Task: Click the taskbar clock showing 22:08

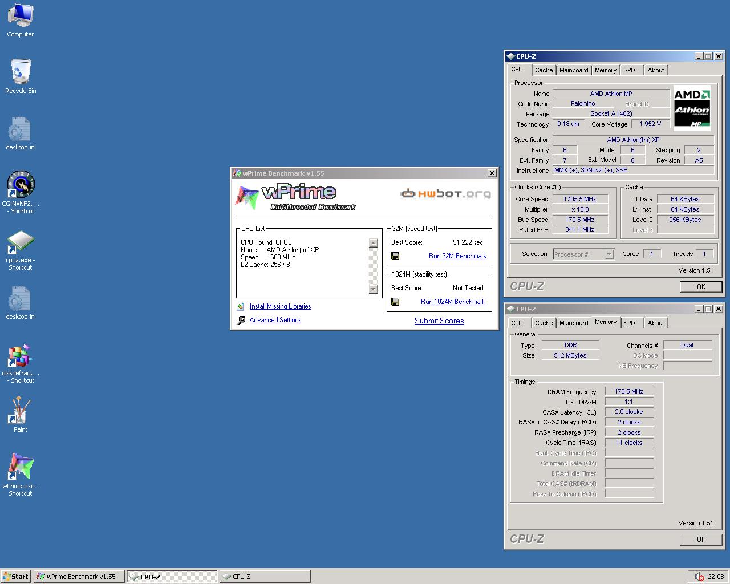Action: (x=716, y=577)
